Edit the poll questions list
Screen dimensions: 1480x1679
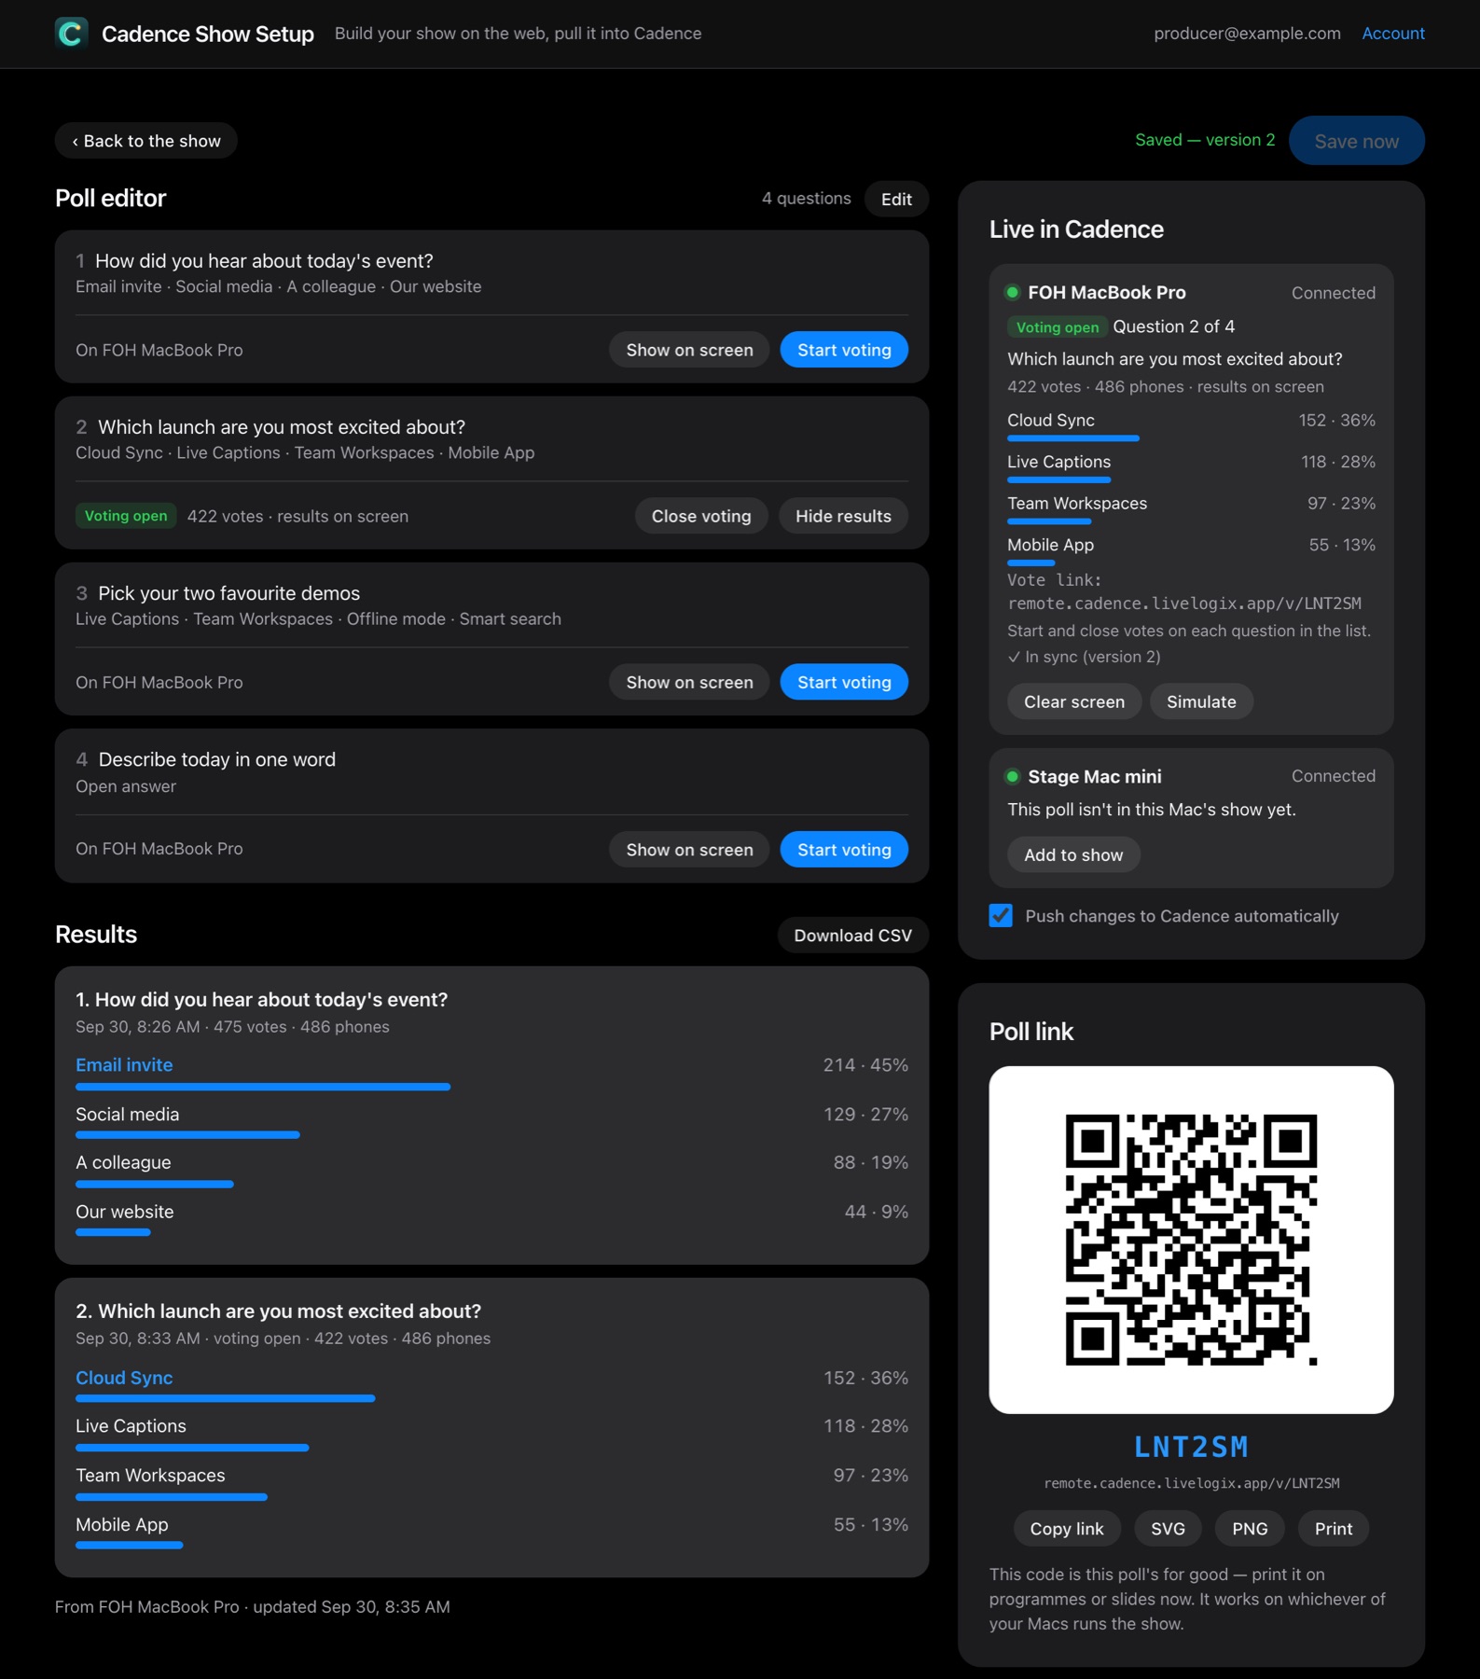coord(896,199)
